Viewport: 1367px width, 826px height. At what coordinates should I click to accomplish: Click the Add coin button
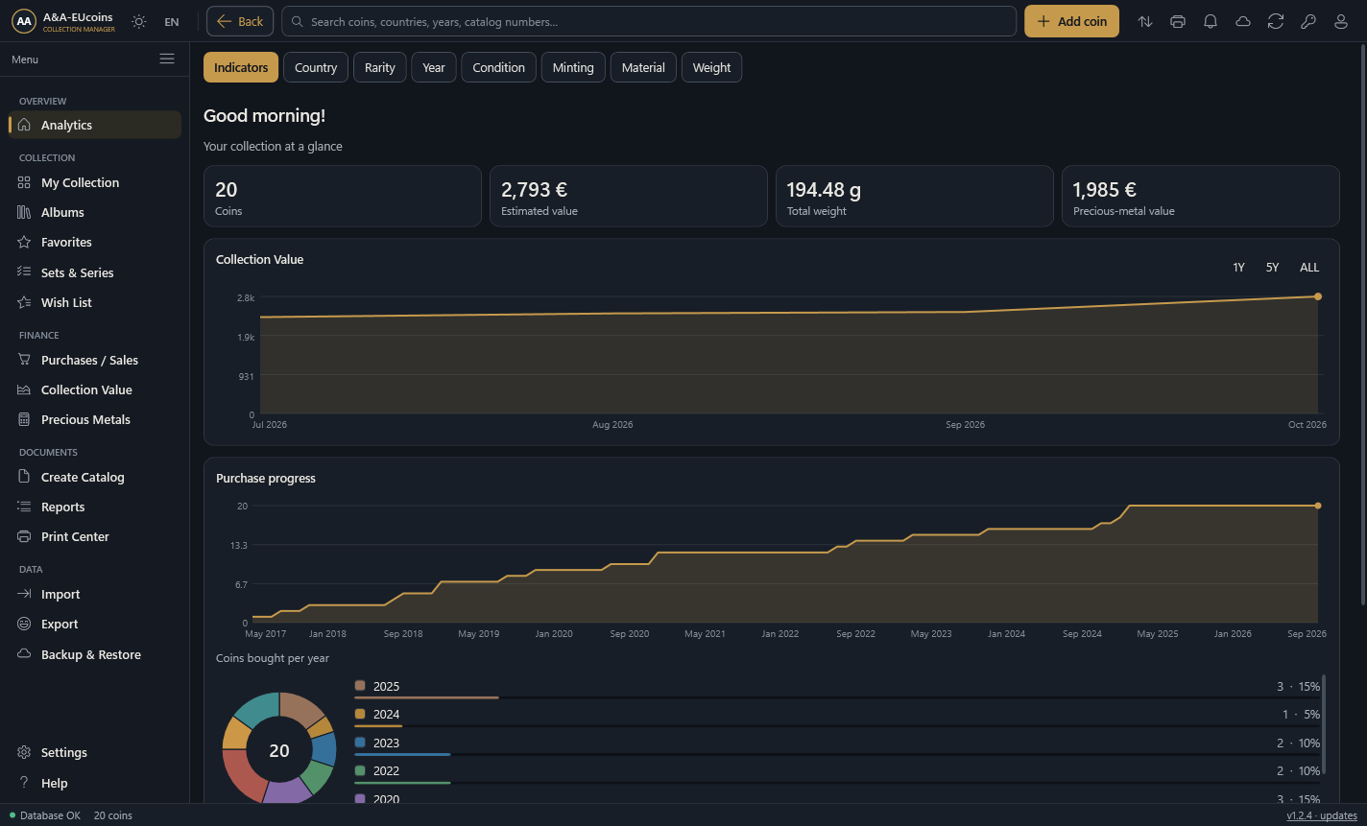click(x=1071, y=21)
